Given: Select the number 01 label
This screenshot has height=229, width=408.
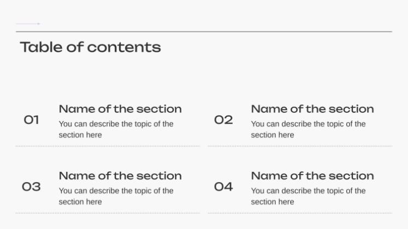Looking at the screenshot, I should [x=32, y=120].
